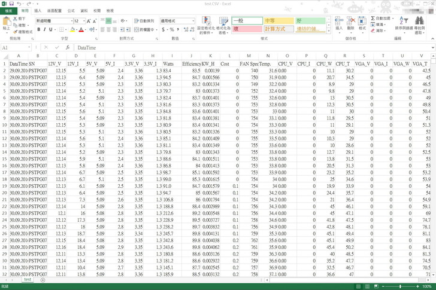This screenshot has height=290, width=436.
Task: Open the Insert ribbon tab
Action: point(38,11)
